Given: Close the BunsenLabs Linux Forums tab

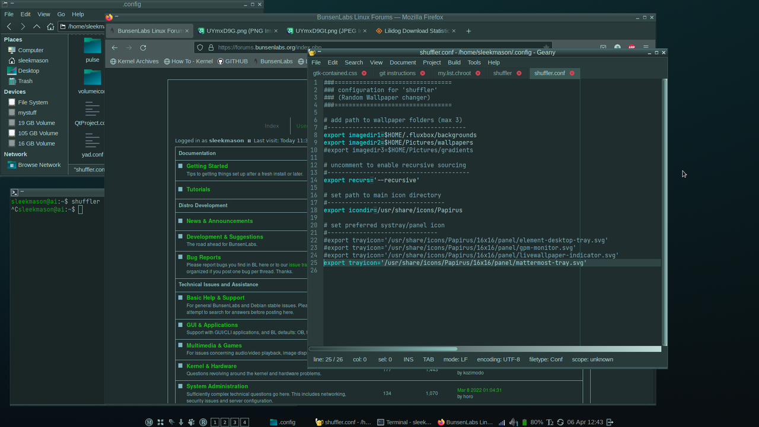Looking at the screenshot, I should tap(187, 31).
